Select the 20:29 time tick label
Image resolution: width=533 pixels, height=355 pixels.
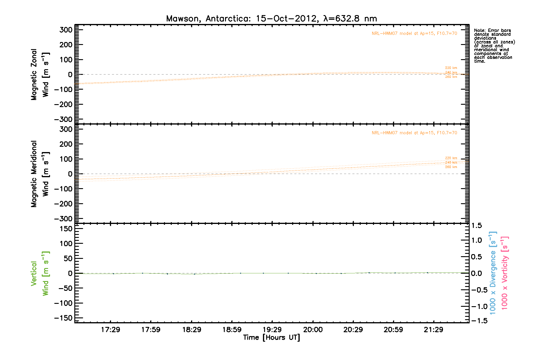tap(353, 330)
